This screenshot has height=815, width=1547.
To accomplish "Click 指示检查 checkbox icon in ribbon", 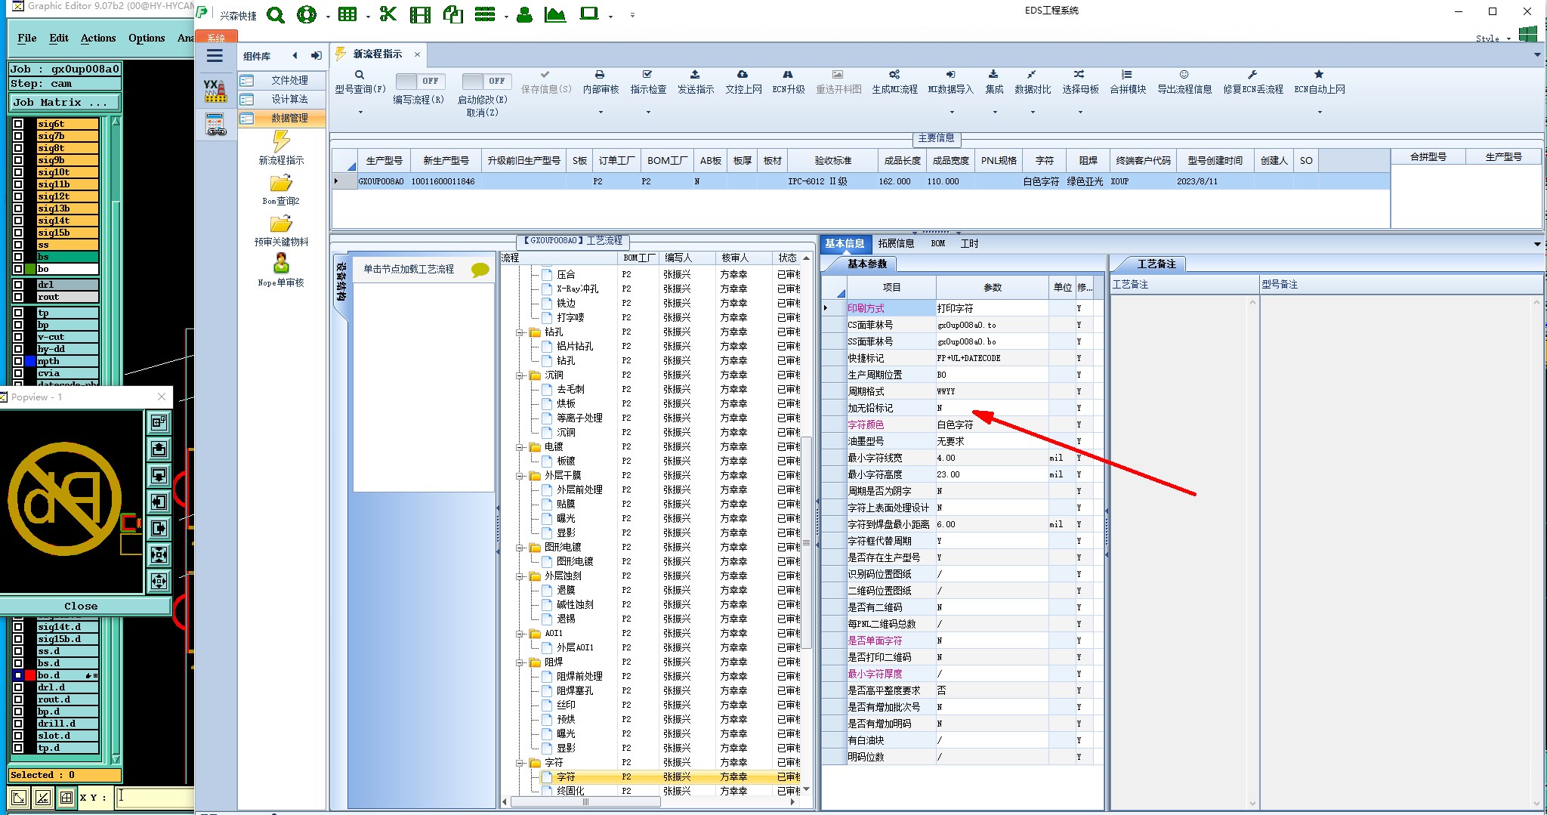I will [647, 75].
